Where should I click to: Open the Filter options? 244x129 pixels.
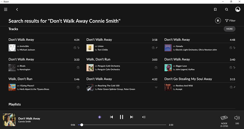pyautogui.click(x=230, y=21)
